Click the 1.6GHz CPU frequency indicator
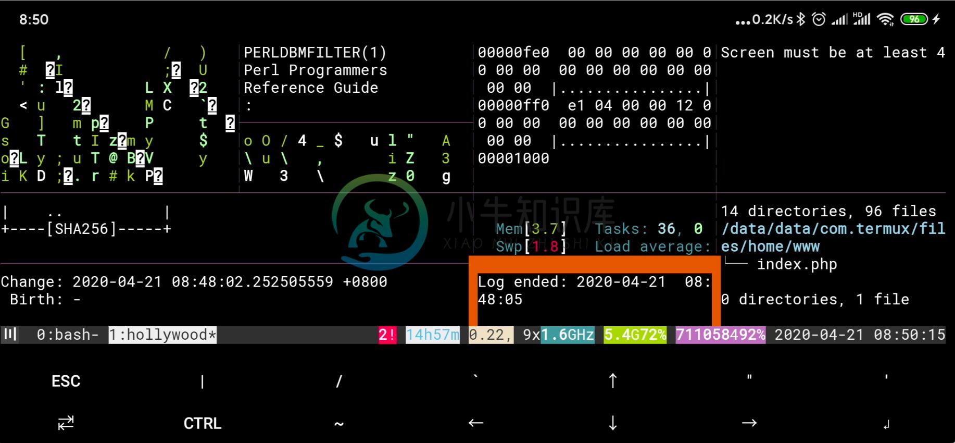The image size is (955, 443). pyautogui.click(x=567, y=335)
